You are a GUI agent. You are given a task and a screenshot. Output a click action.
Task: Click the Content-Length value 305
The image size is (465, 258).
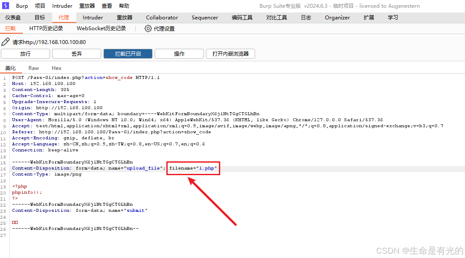[65, 90]
